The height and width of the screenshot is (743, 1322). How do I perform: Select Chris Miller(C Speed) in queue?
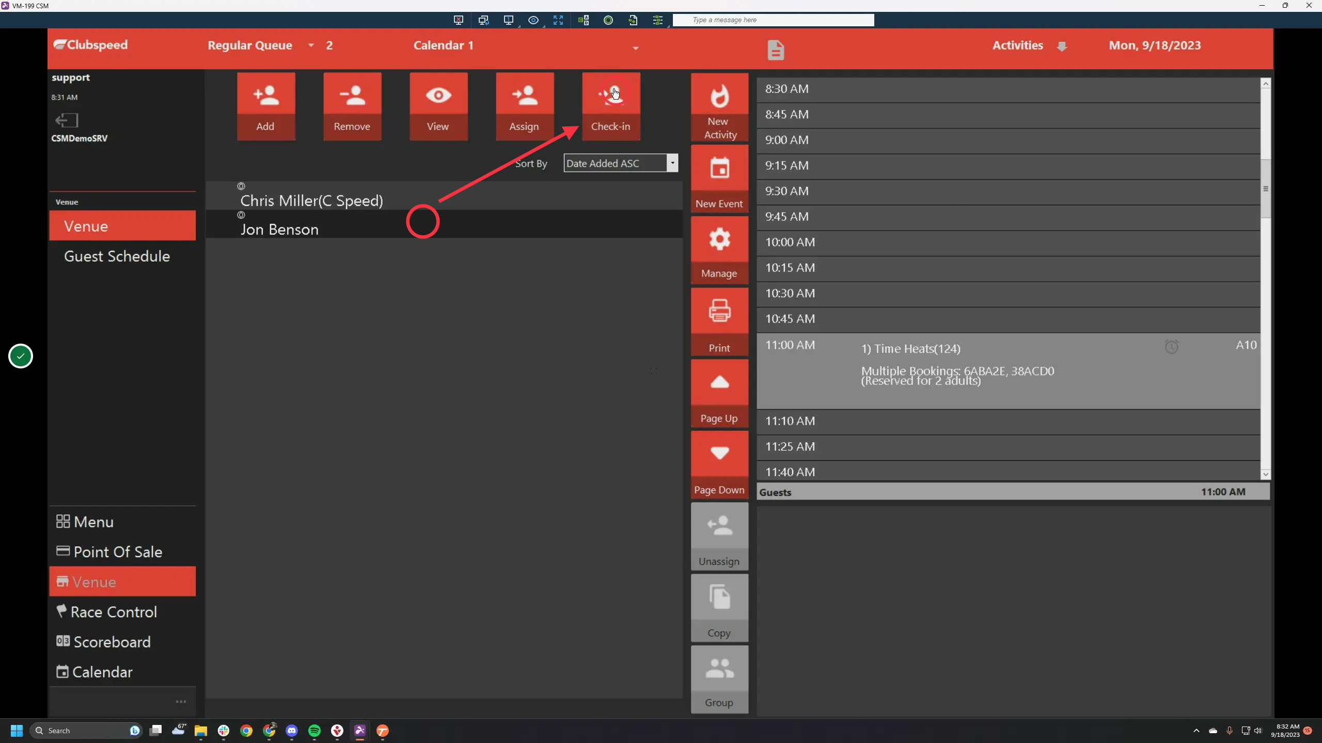(x=444, y=196)
